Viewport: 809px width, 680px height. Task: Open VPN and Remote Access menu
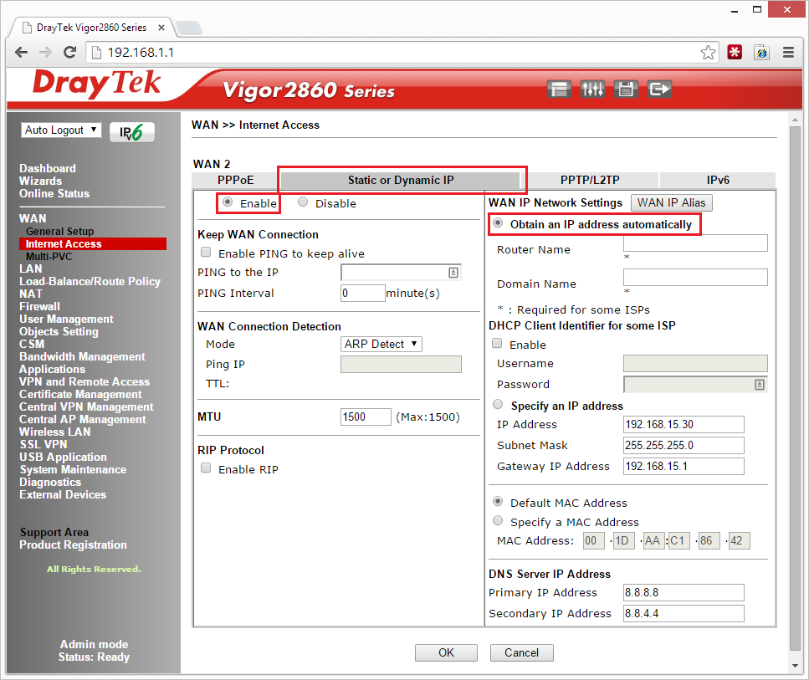click(84, 381)
